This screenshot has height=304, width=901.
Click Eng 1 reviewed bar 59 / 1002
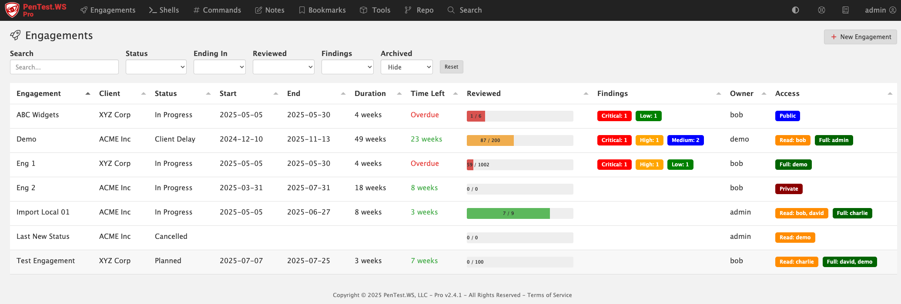click(x=520, y=165)
